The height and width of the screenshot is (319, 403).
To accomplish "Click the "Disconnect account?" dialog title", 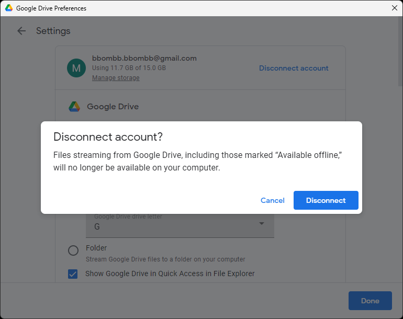I will click(x=108, y=137).
